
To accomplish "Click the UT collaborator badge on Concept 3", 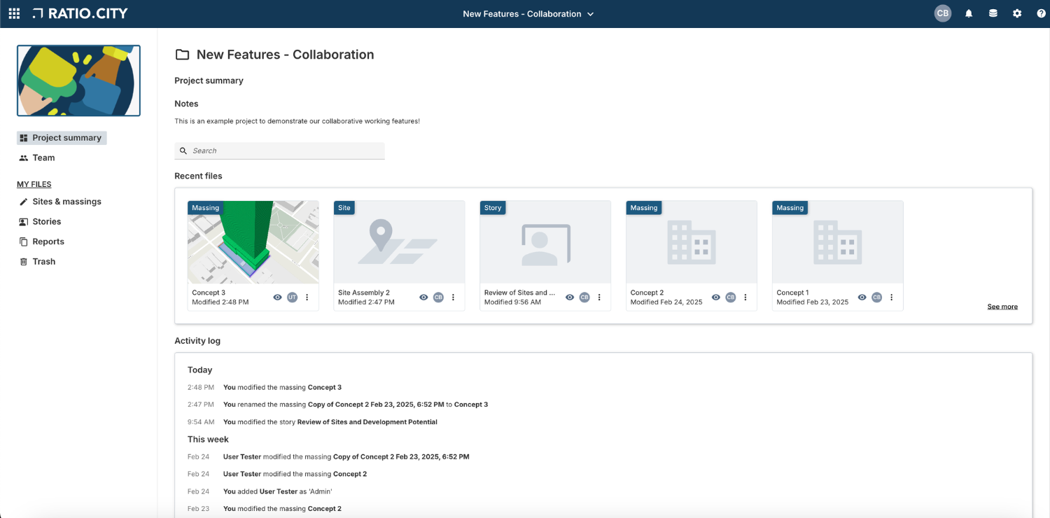I will click(x=292, y=297).
